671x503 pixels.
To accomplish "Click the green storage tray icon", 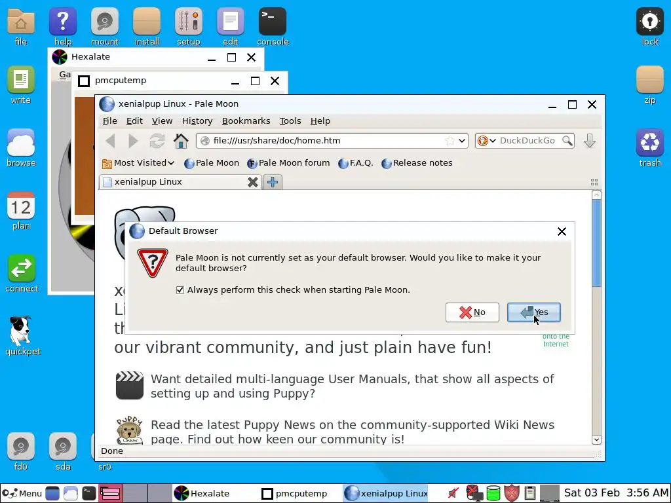I will pos(493,493).
